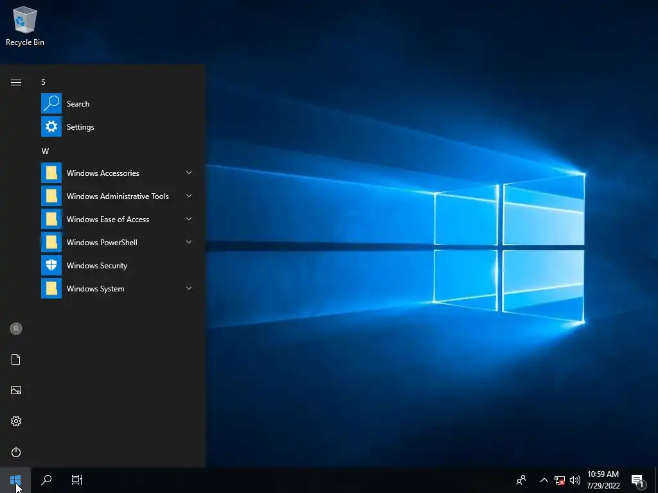Image resolution: width=658 pixels, height=493 pixels.
Task: Expand Windows Accessories chevron
Action: (x=189, y=173)
